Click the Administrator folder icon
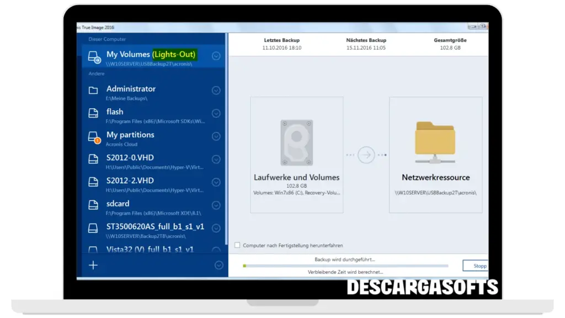 click(93, 90)
